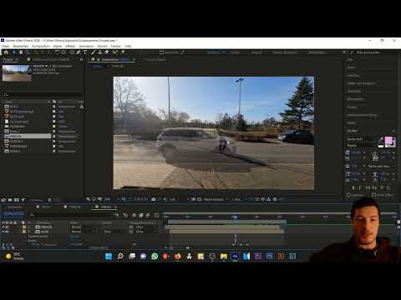
Task: Select the Brush tool
Action: pos(94,52)
